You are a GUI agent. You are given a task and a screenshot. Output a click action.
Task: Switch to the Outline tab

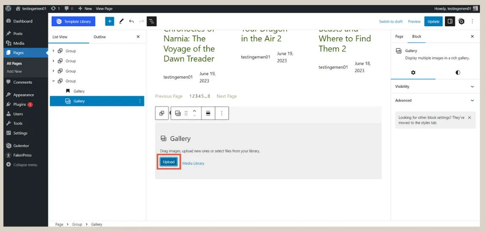(99, 37)
